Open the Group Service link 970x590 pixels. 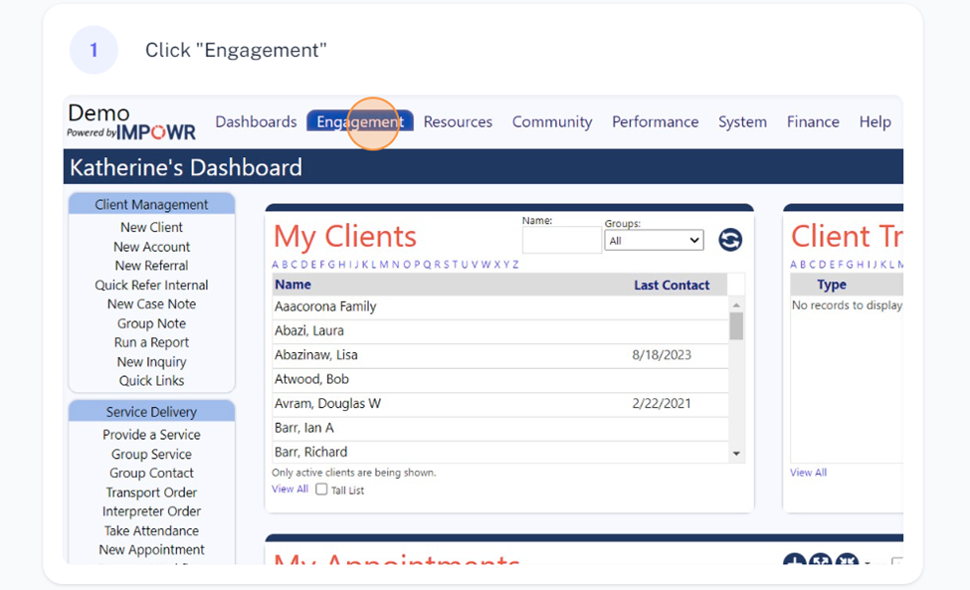(x=151, y=454)
